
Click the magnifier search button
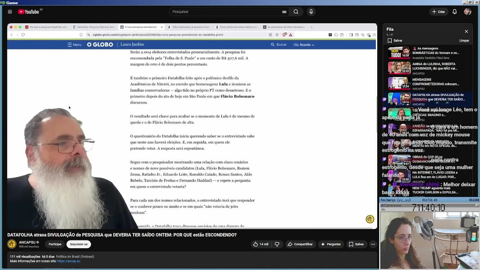pos(296,12)
